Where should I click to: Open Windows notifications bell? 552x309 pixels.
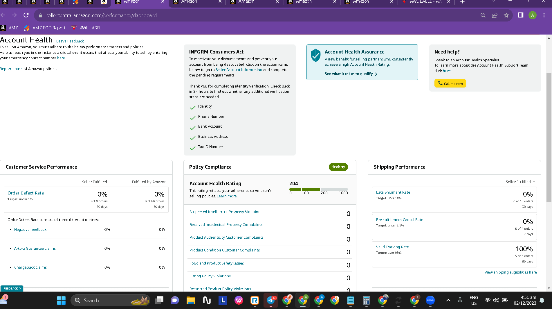pyautogui.click(x=542, y=300)
